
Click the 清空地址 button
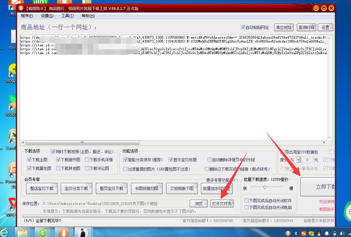[x=284, y=27]
